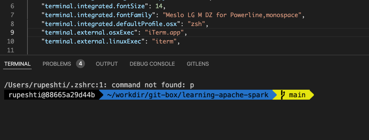369x140 pixels.
Task: Open the DEBUG CONSOLE tab
Action: coord(152,64)
